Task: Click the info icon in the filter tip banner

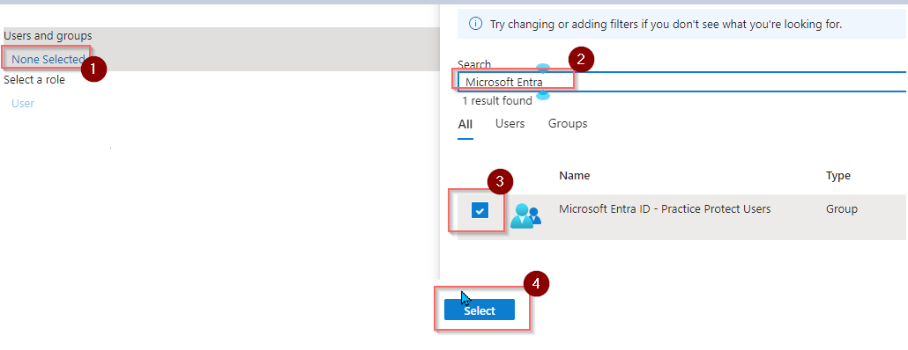Action: tap(475, 24)
